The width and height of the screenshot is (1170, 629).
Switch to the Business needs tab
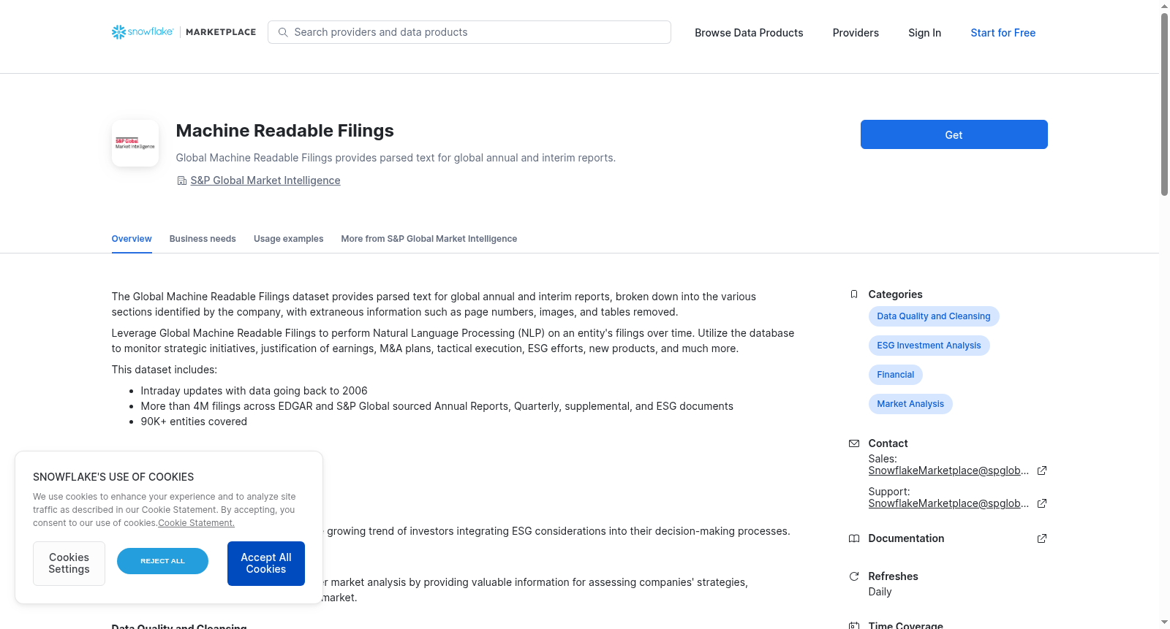(x=203, y=239)
